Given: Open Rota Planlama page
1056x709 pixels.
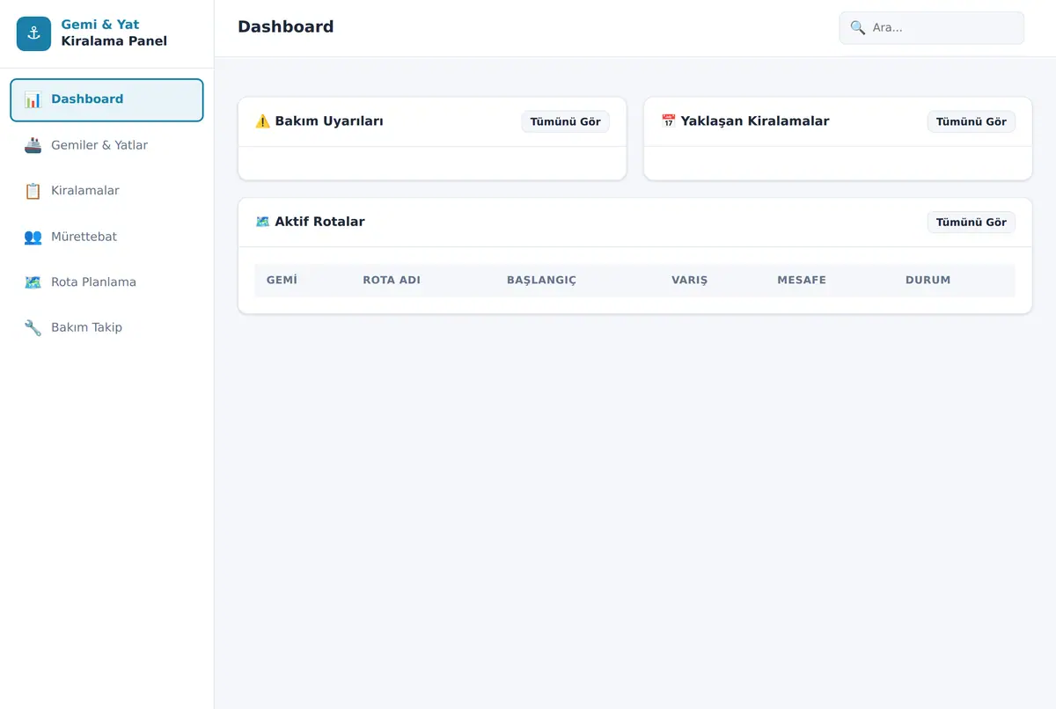Looking at the screenshot, I should [106, 282].
